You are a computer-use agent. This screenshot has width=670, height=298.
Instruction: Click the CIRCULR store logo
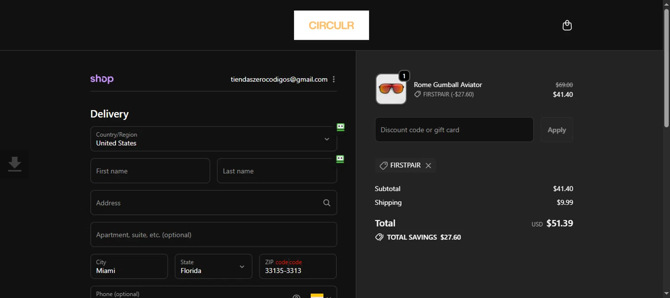click(x=331, y=25)
